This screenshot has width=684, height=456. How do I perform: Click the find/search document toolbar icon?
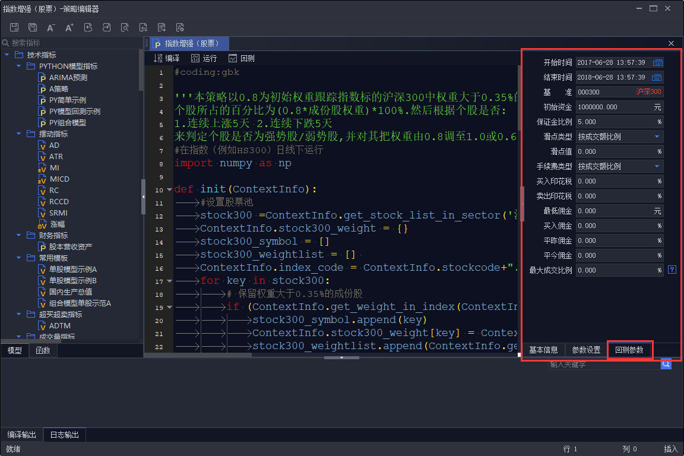[125, 27]
